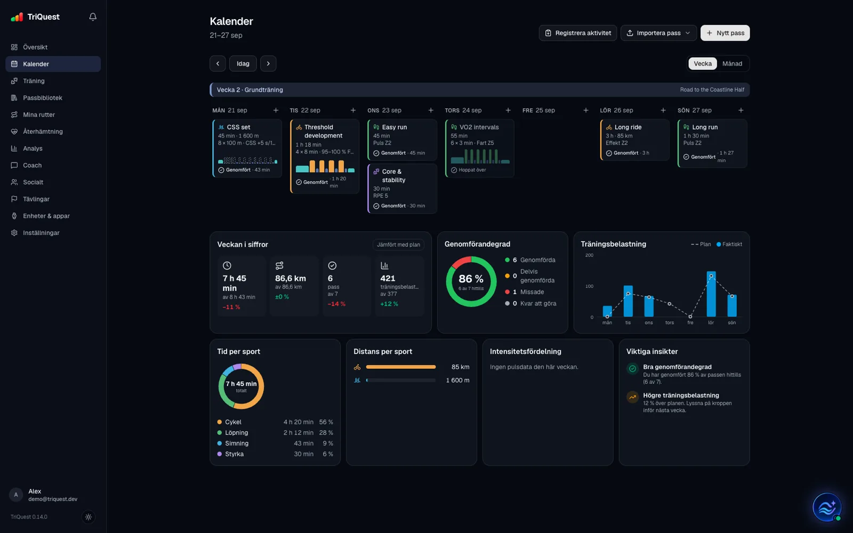Open the Threshold development session card
This screenshot has width=853, height=533.
coord(325,156)
